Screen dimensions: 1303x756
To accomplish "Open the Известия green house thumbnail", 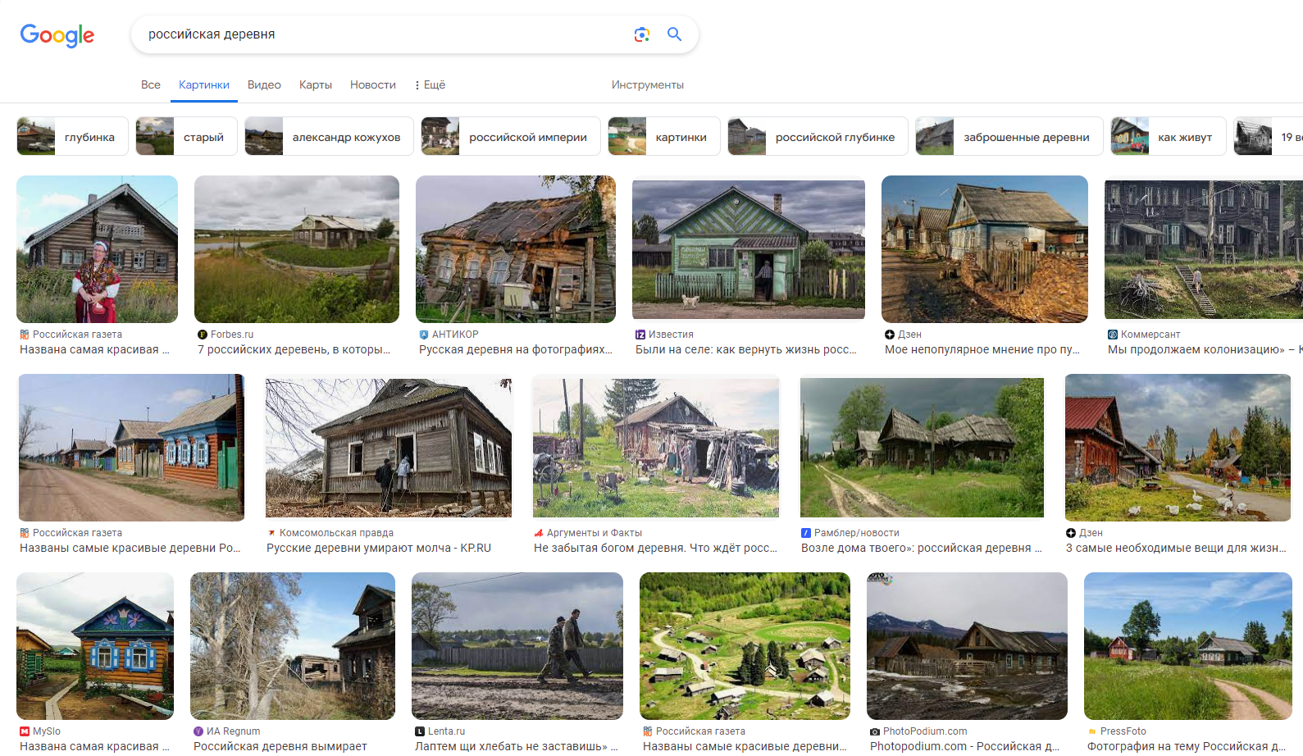I will click(749, 249).
